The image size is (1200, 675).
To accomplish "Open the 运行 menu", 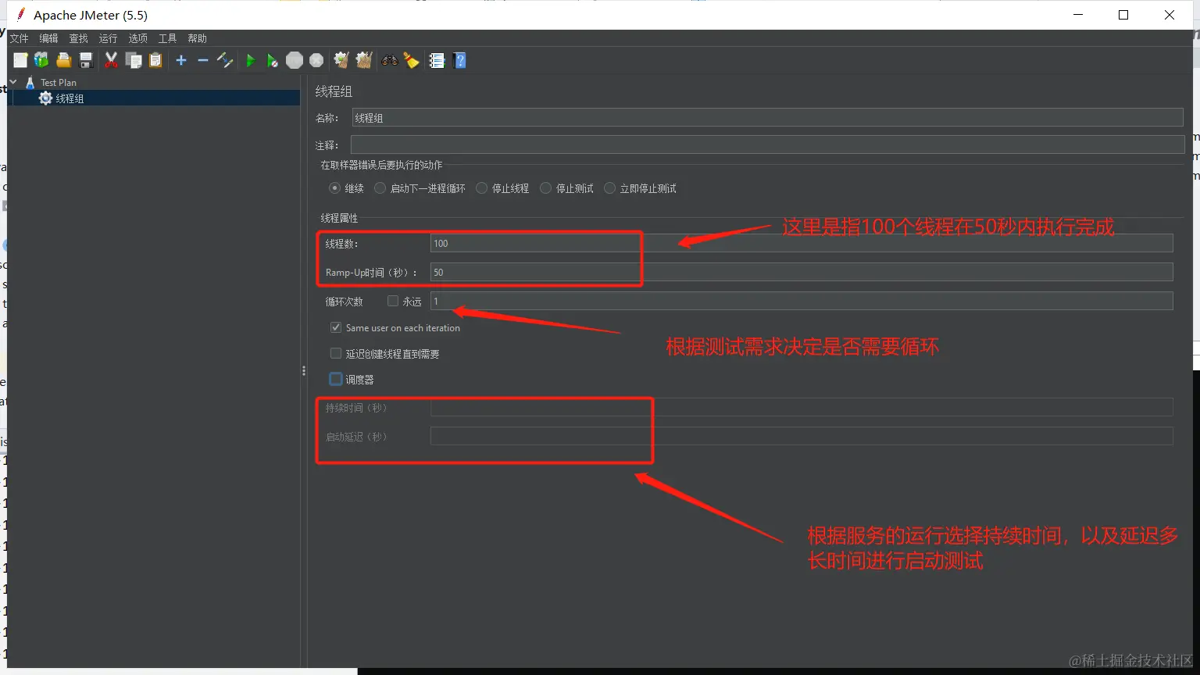I will tap(108, 38).
